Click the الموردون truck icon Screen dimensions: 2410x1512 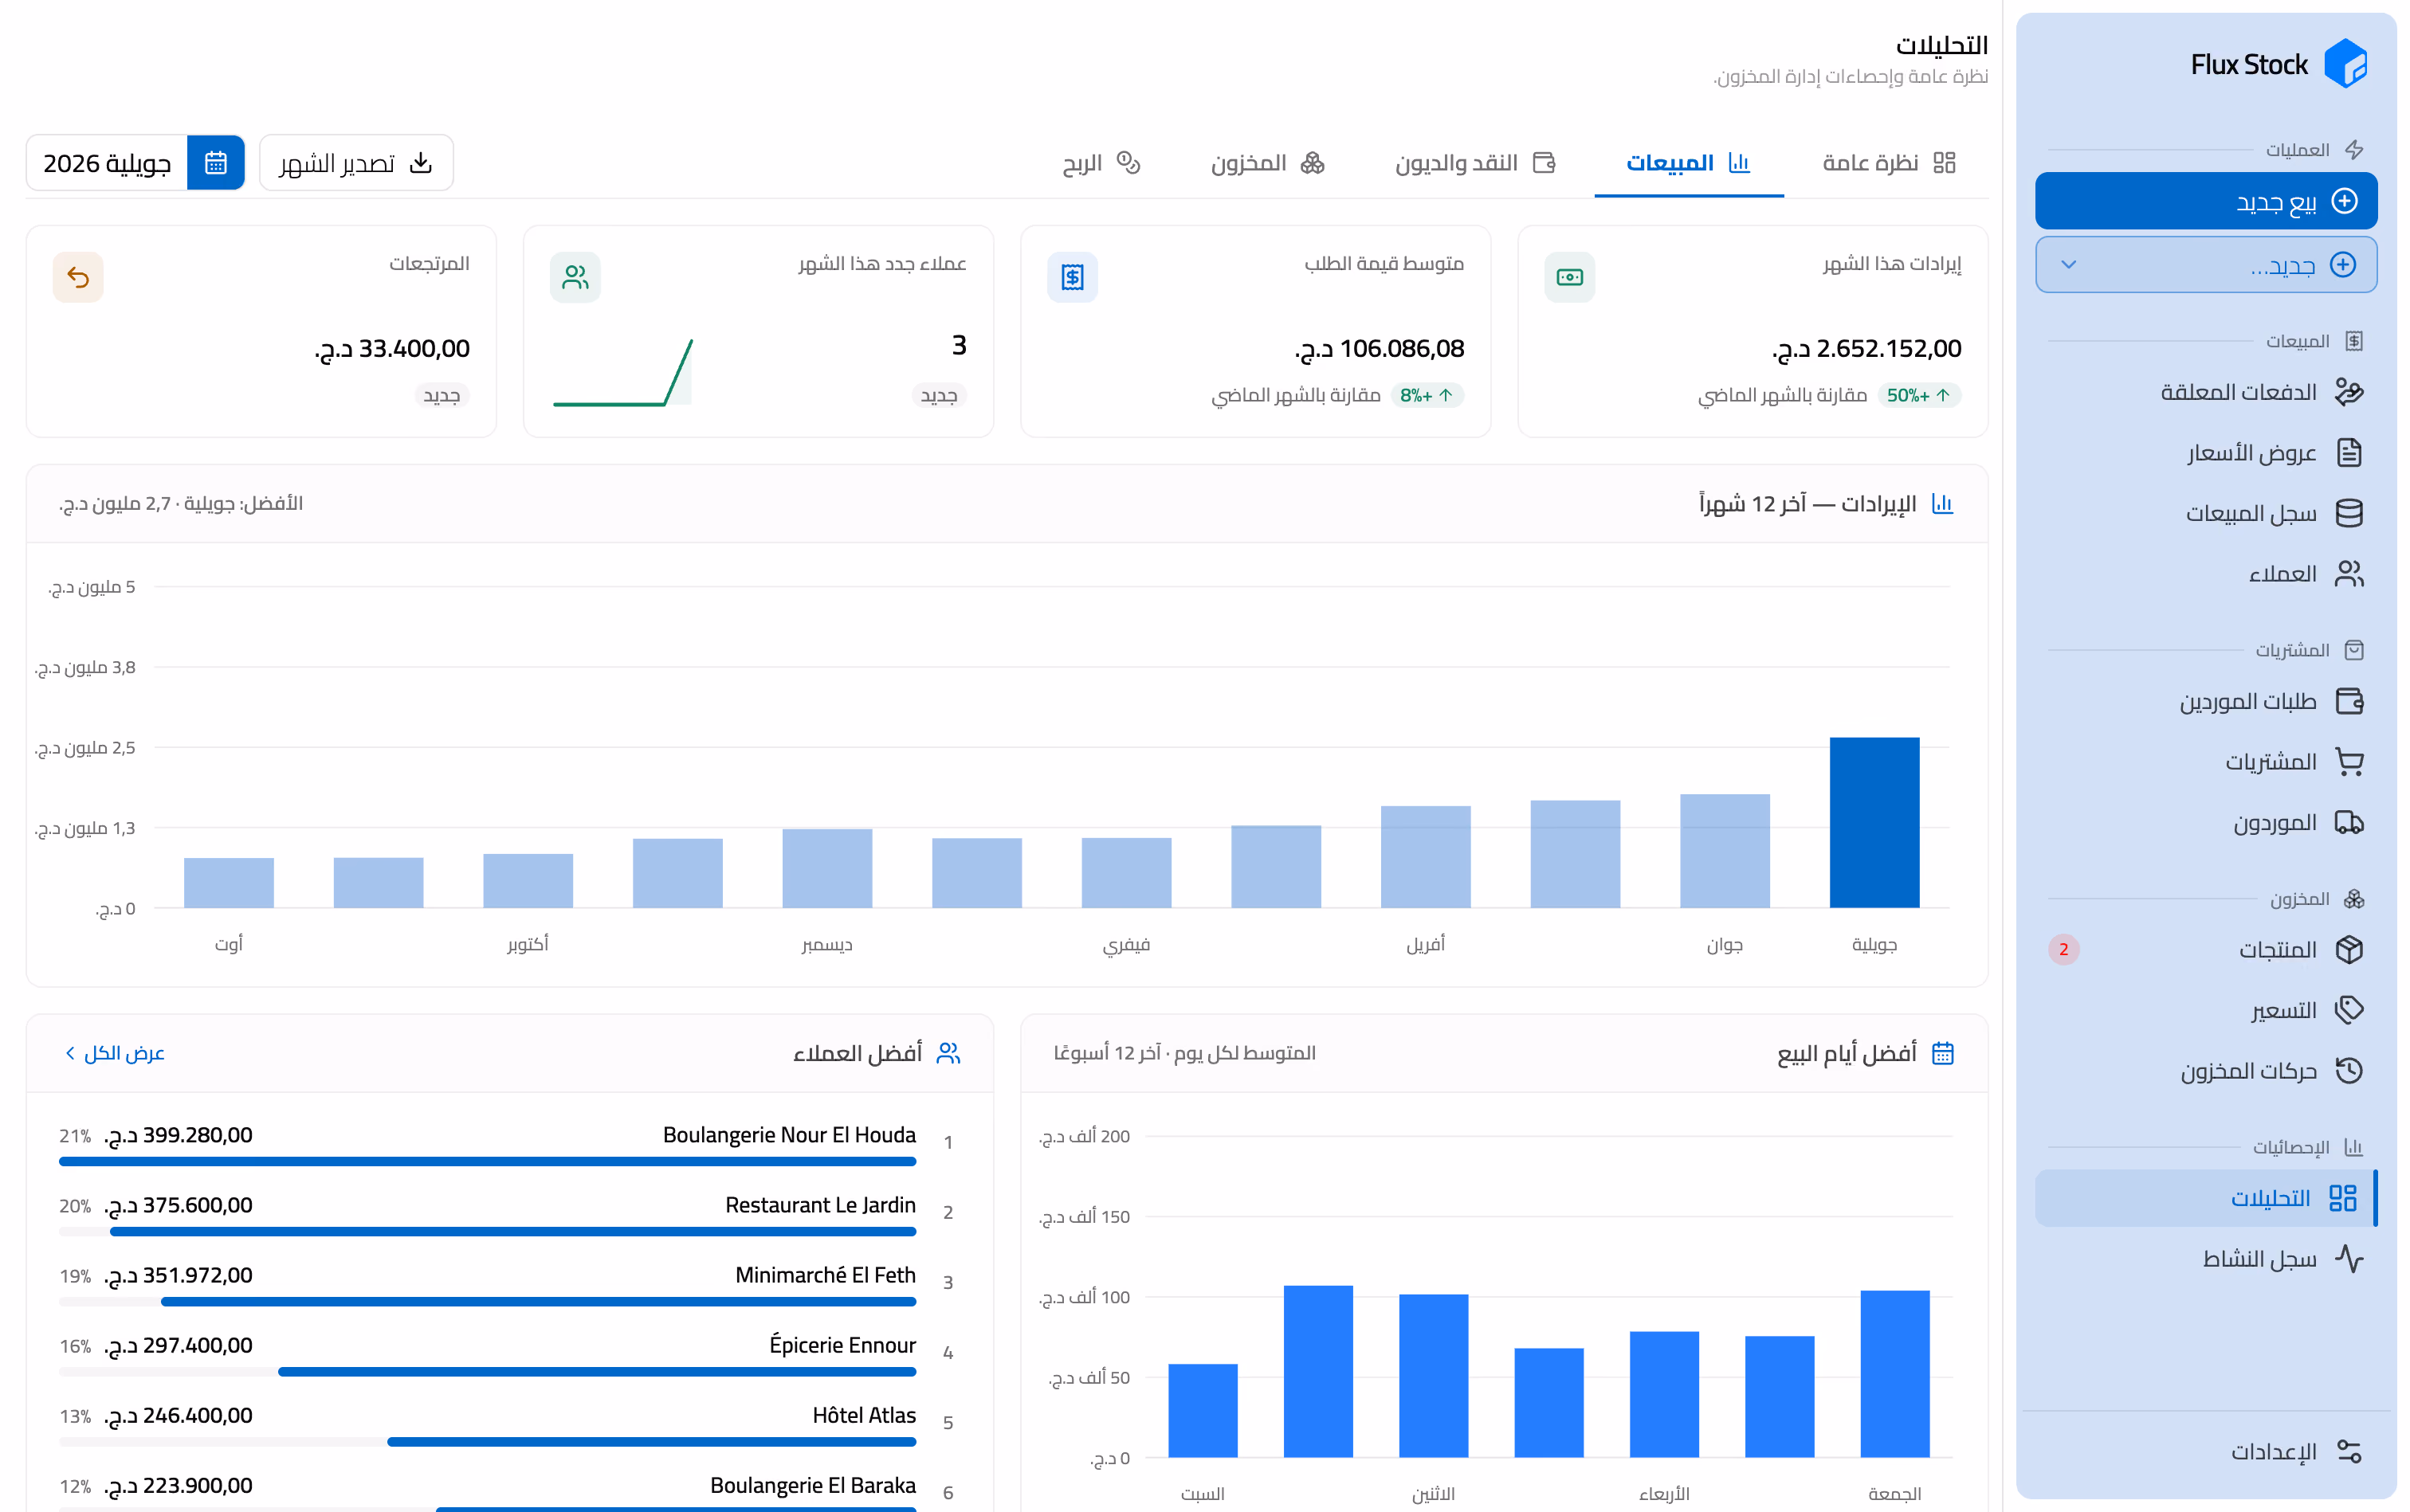(x=2348, y=822)
